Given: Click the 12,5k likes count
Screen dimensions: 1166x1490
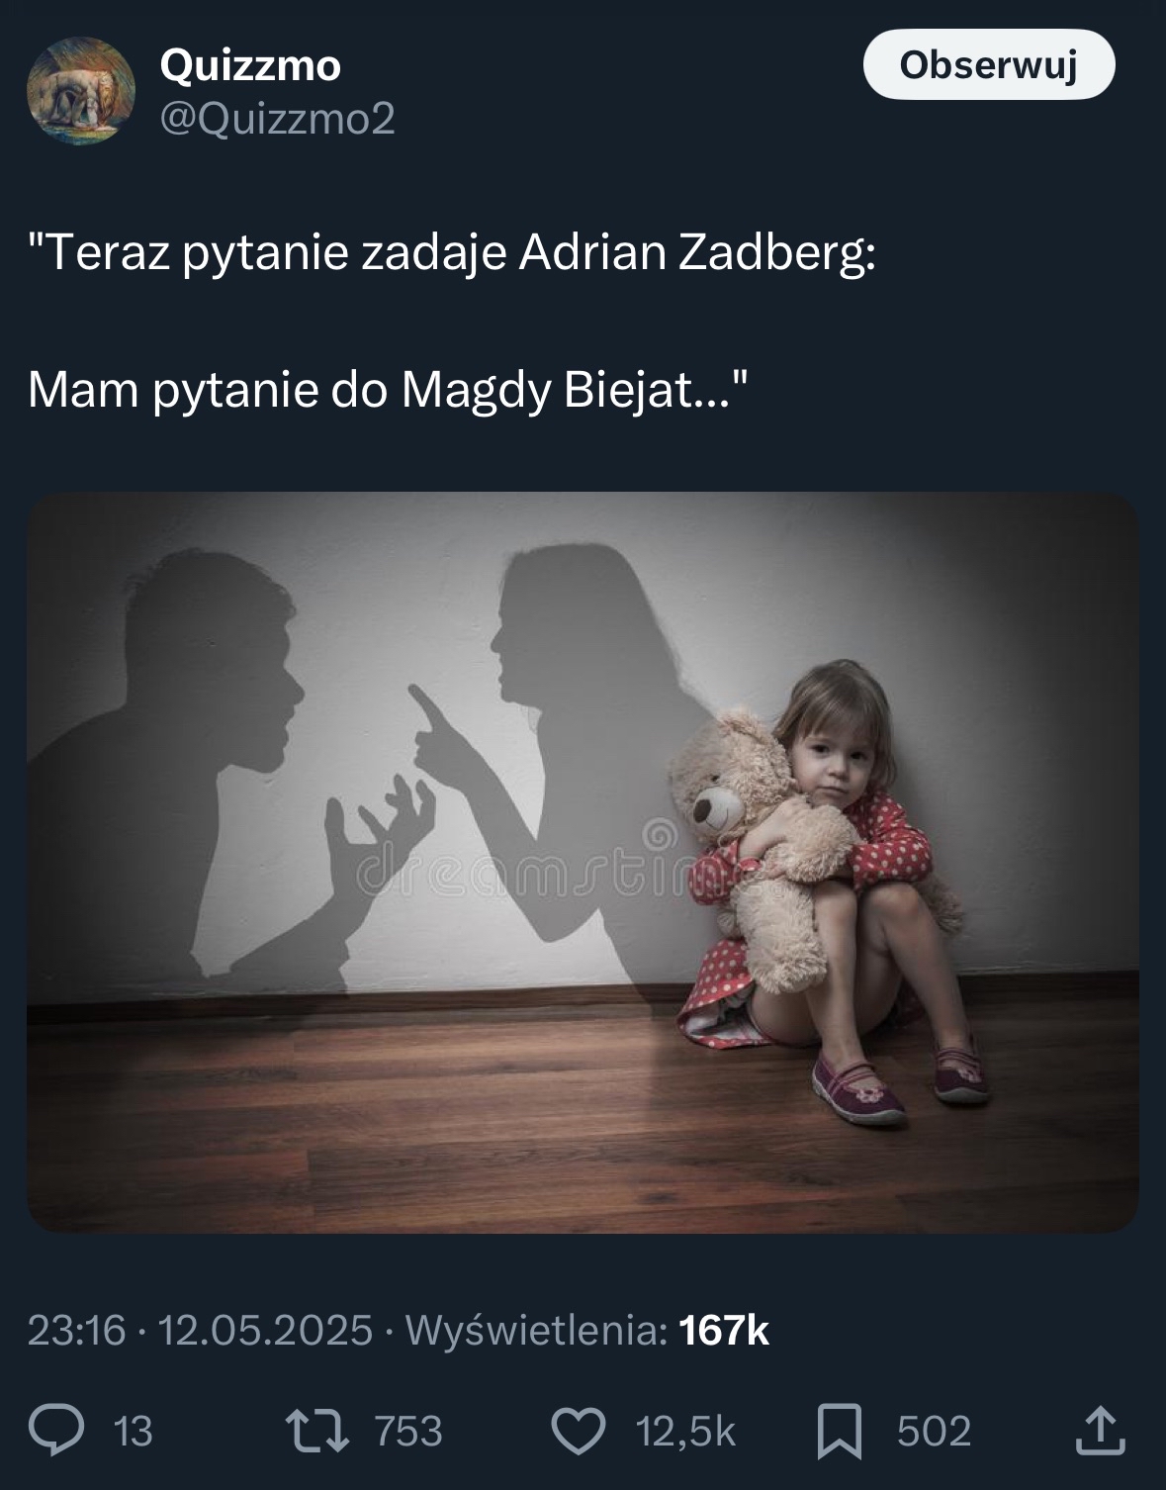Looking at the screenshot, I should coord(686,1432).
